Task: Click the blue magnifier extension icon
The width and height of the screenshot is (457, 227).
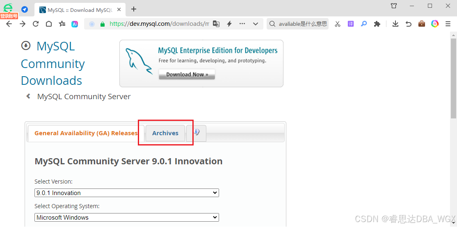Action: pos(364,24)
